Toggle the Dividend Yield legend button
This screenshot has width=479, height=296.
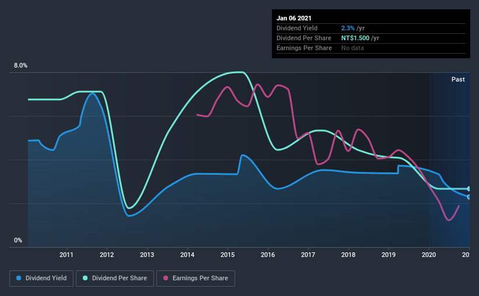[x=41, y=279]
